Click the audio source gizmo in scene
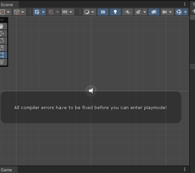The width and height of the screenshot is (195, 173). pyautogui.click(x=91, y=91)
